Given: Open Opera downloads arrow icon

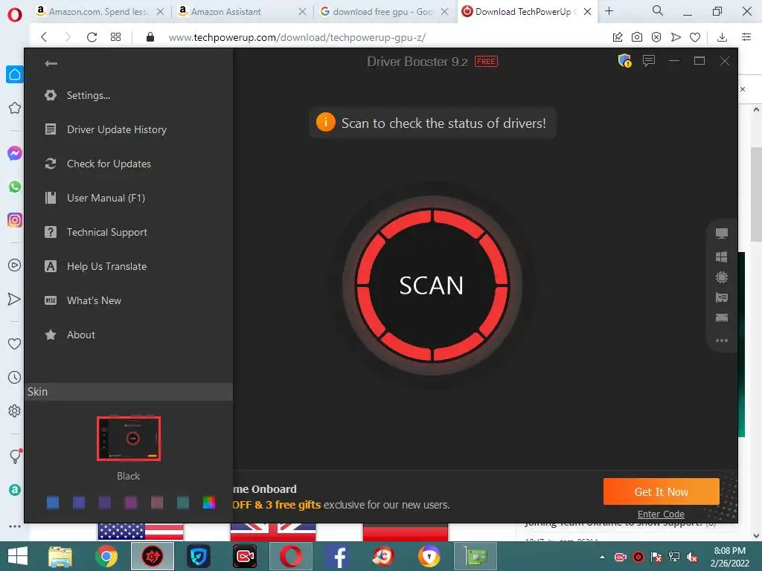Looking at the screenshot, I should pos(722,37).
